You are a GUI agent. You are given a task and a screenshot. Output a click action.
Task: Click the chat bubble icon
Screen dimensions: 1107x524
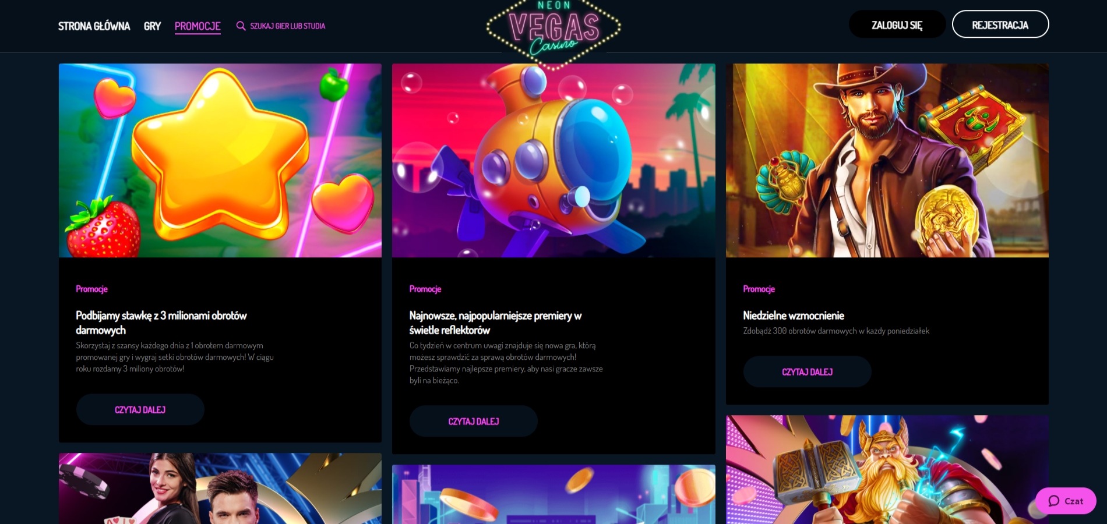(x=1054, y=501)
